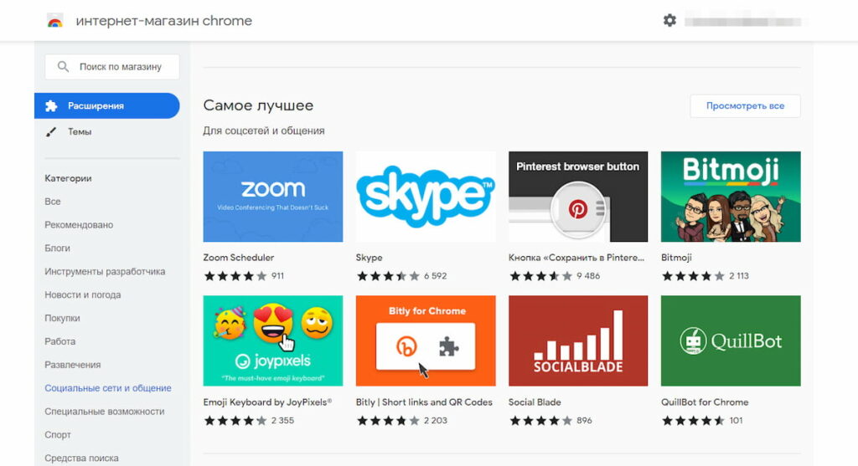Image resolution: width=858 pixels, height=466 pixels.
Task: Click the puzzle piece icon beside Расширения
Action: pos(51,106)
